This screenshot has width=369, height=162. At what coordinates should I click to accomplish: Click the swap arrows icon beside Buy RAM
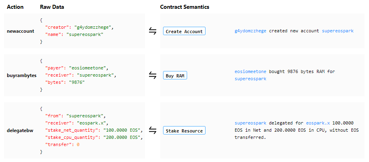[153, 75]
